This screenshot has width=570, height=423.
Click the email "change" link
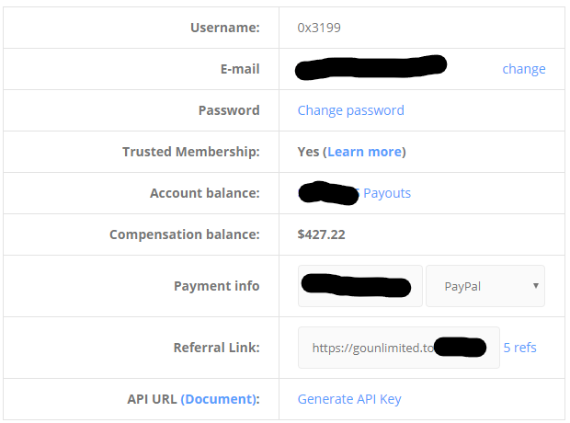pos(523,69)
